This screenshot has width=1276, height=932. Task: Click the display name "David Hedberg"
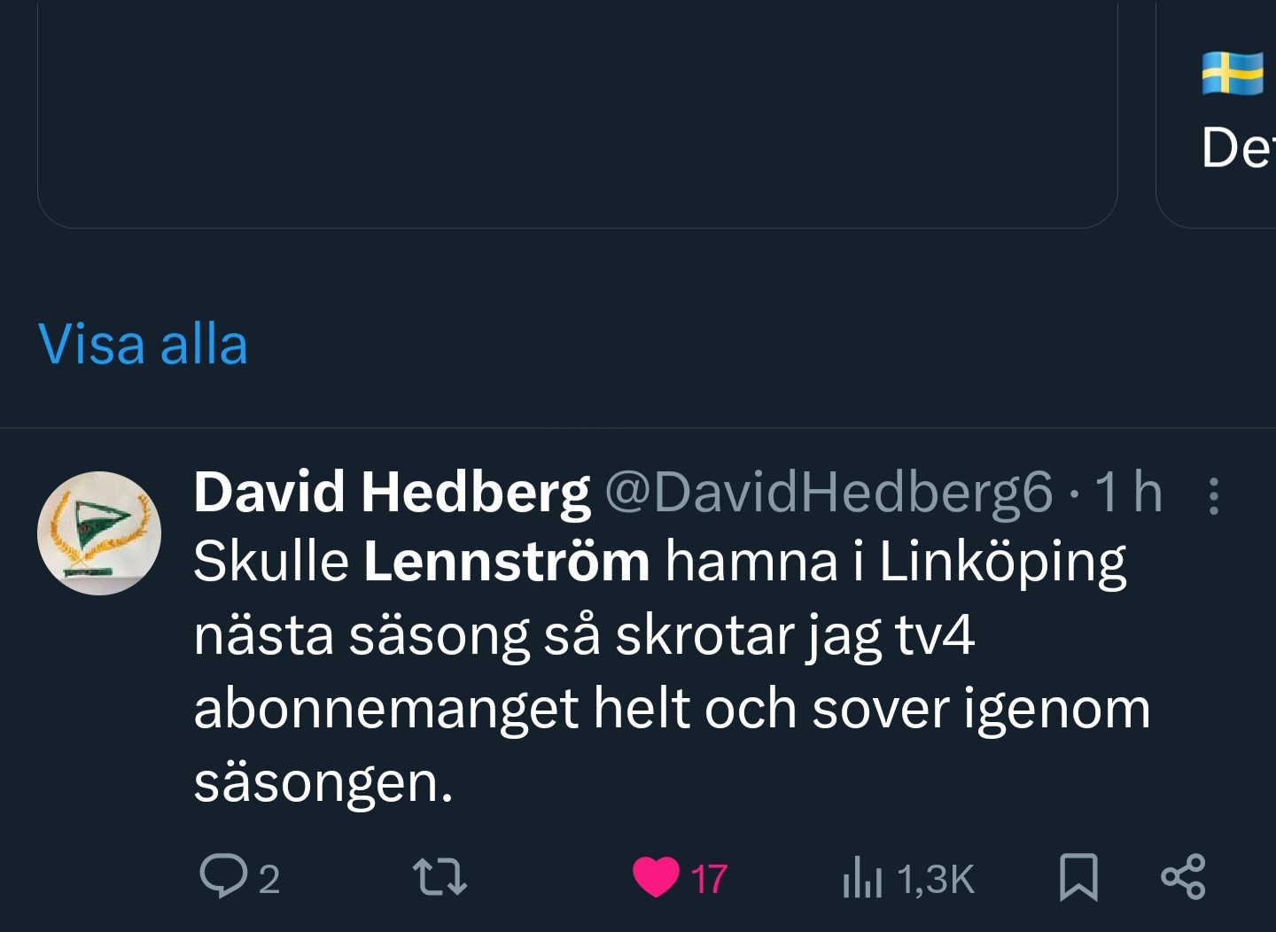[x=391, y=492]
